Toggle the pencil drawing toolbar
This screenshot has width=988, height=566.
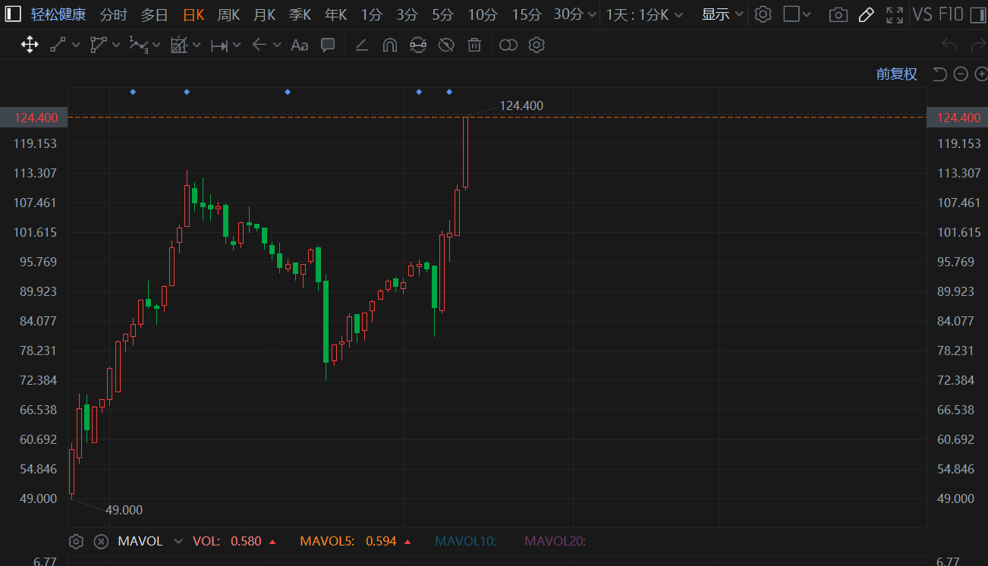click(866, 14)
